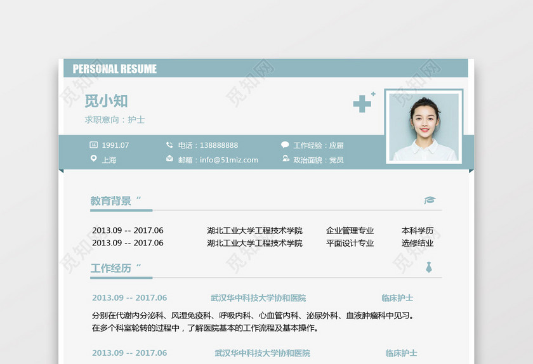Click the city text 上海
Image resolution: width=533 pixels, height=364 pixels.
tap(109, 160)
